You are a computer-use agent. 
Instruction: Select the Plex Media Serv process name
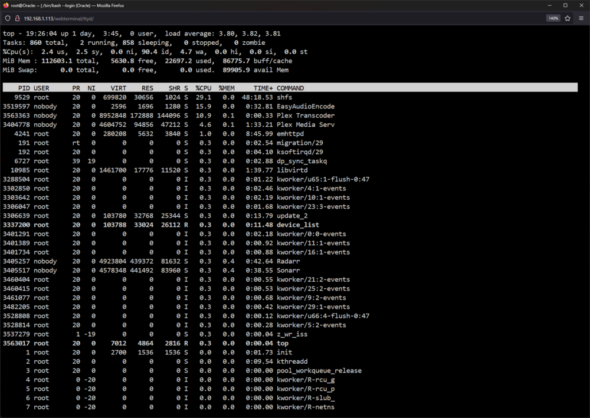tap(306, 124)
